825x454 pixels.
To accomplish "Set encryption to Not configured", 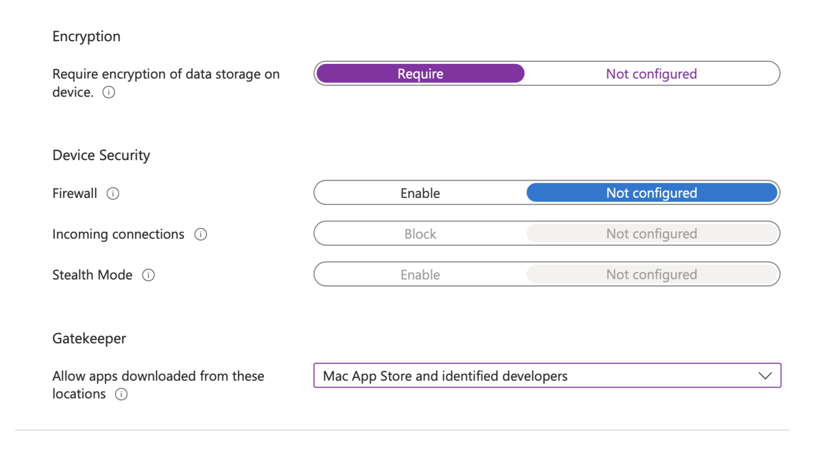I will [651, 74].
